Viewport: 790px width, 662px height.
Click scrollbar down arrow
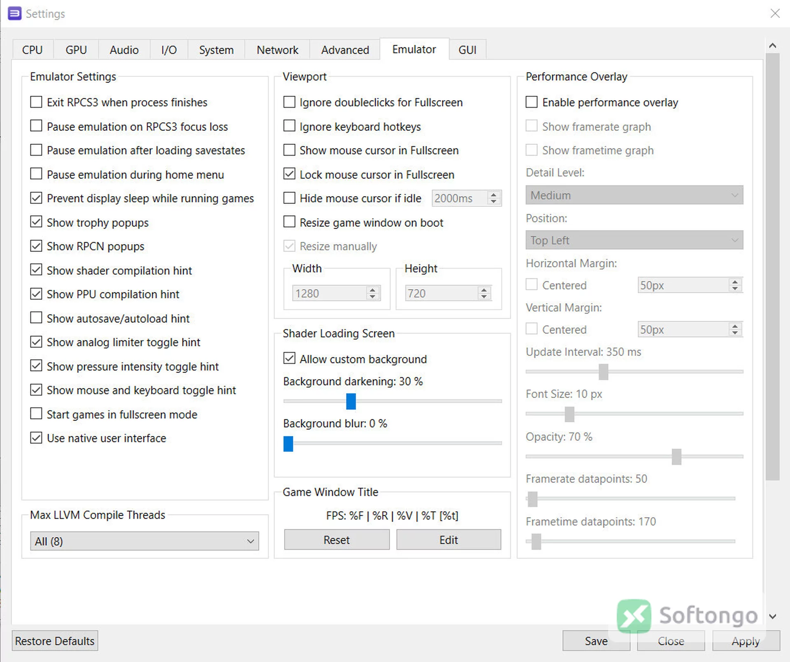[x=772, y=616]
